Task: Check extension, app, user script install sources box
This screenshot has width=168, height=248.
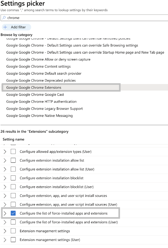Action: coord(13,196)
